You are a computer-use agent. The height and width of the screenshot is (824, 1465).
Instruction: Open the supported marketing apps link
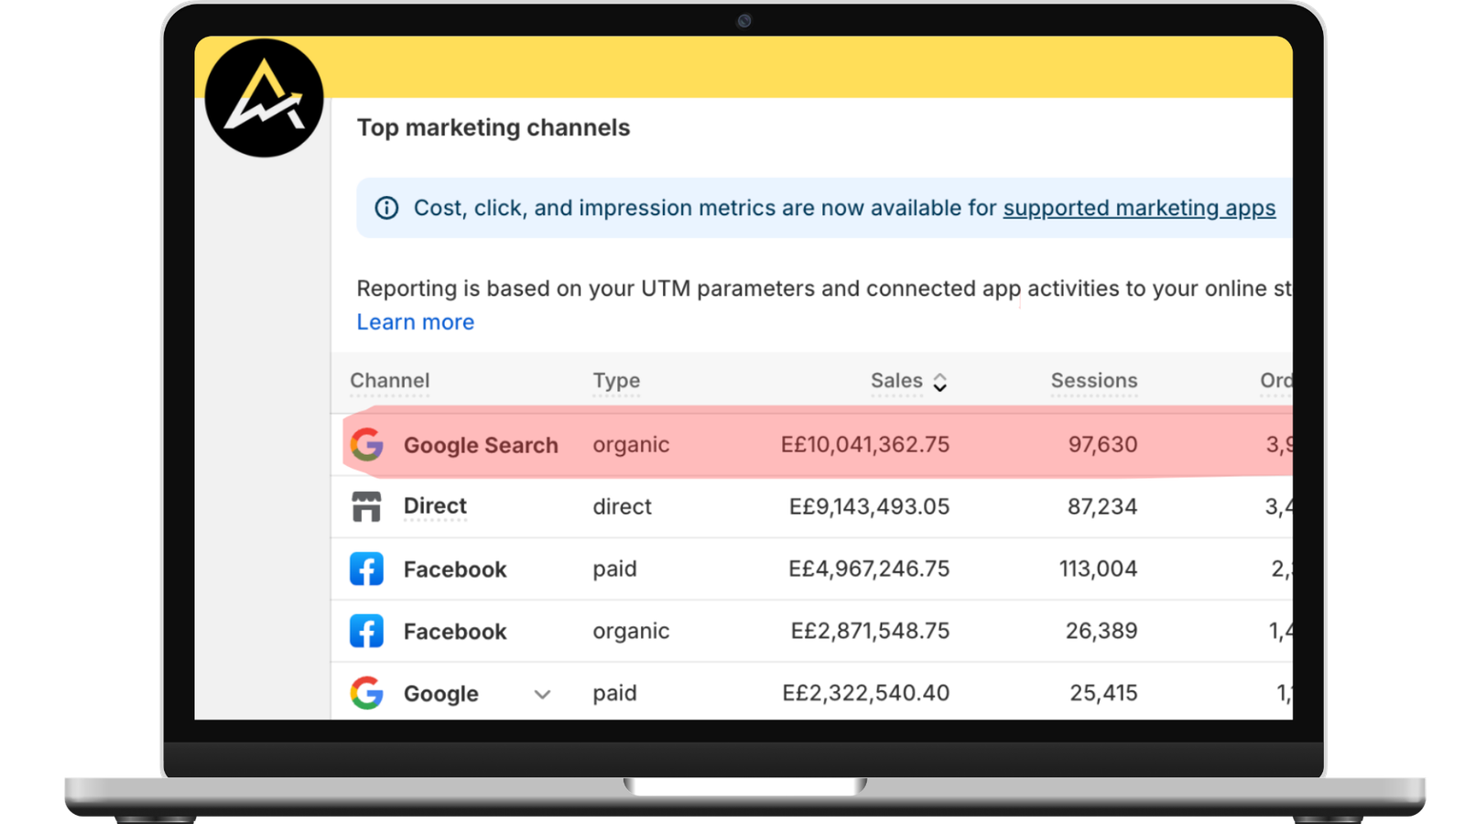(x=1139, y=208)
